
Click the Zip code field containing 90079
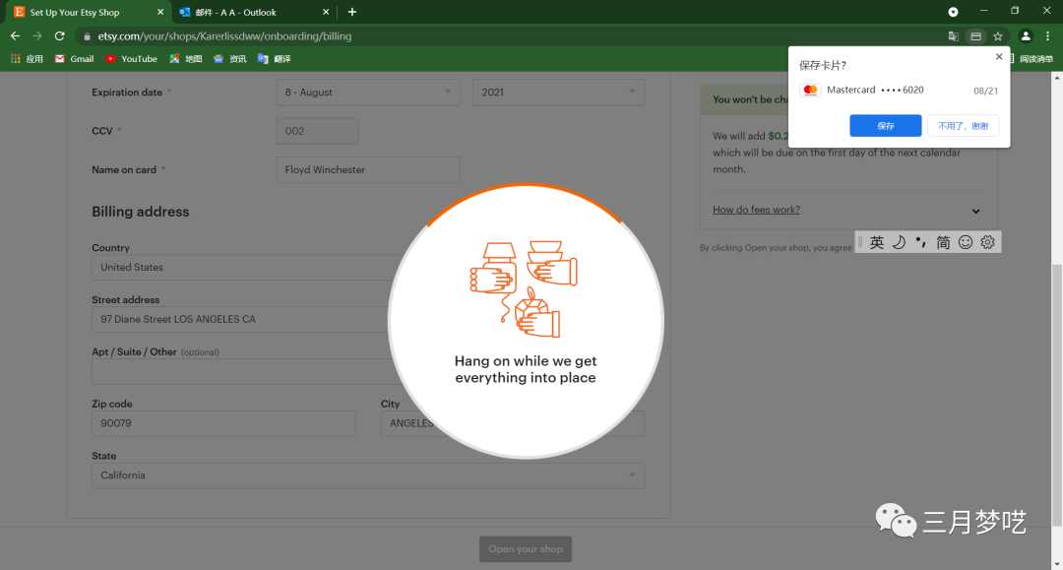click(223, 423)
